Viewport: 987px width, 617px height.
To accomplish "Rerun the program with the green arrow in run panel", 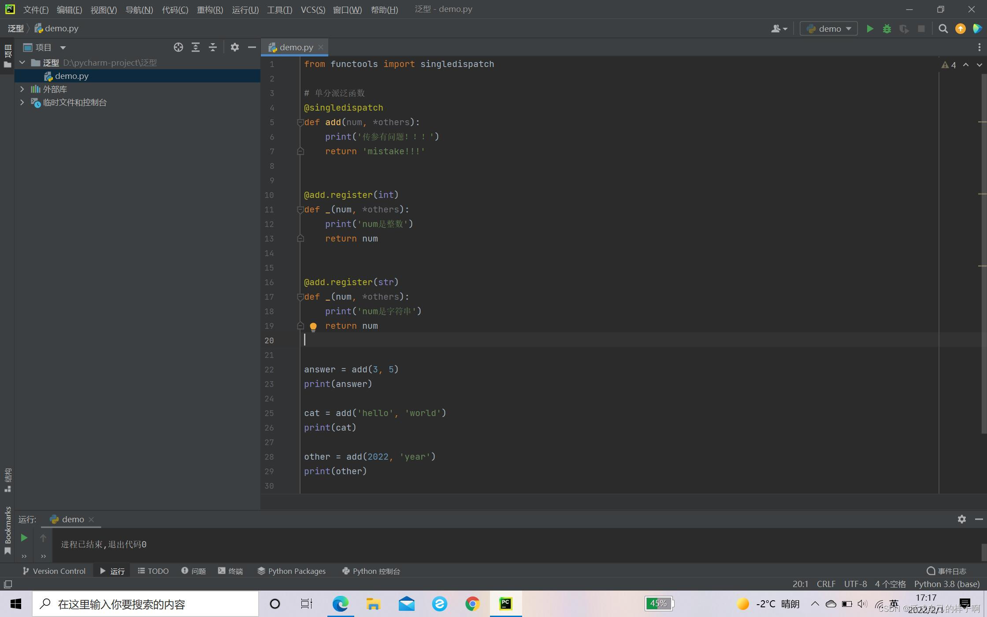I will [24, 538].
